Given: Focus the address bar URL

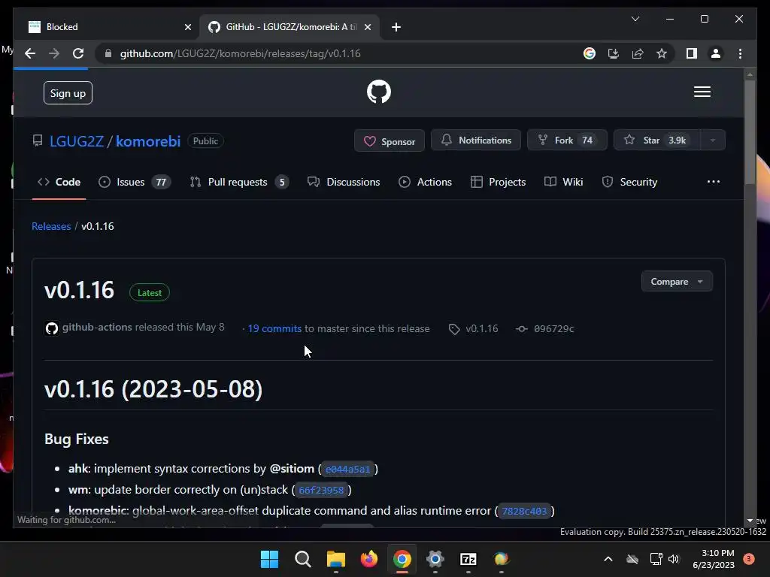Looking at the screenshot, I should 240,53.
